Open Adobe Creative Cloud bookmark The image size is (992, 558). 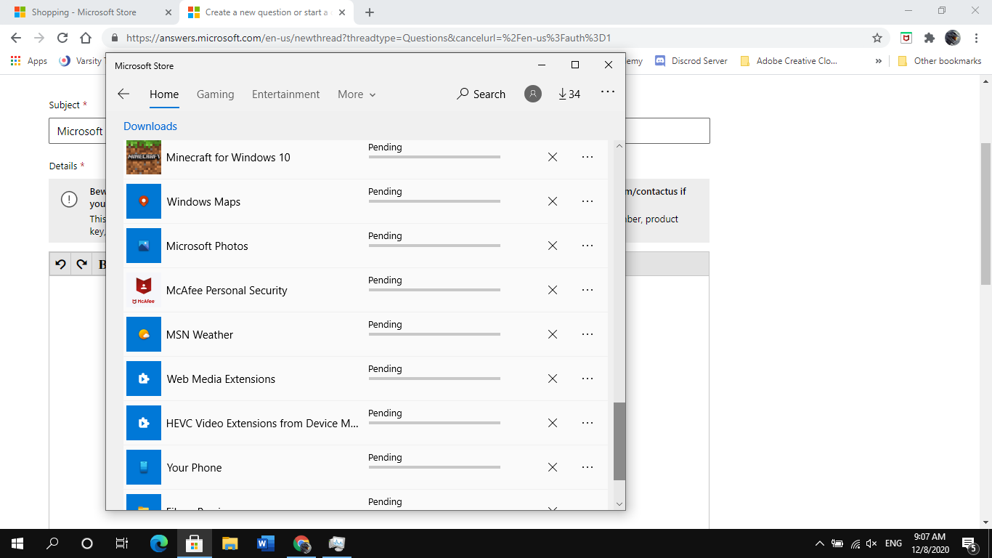[789, 61]
